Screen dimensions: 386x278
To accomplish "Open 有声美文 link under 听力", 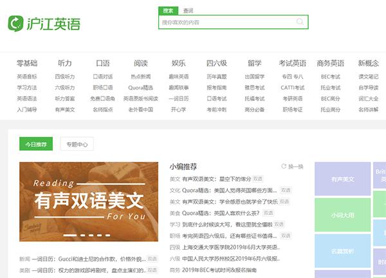I will point(65,109).
